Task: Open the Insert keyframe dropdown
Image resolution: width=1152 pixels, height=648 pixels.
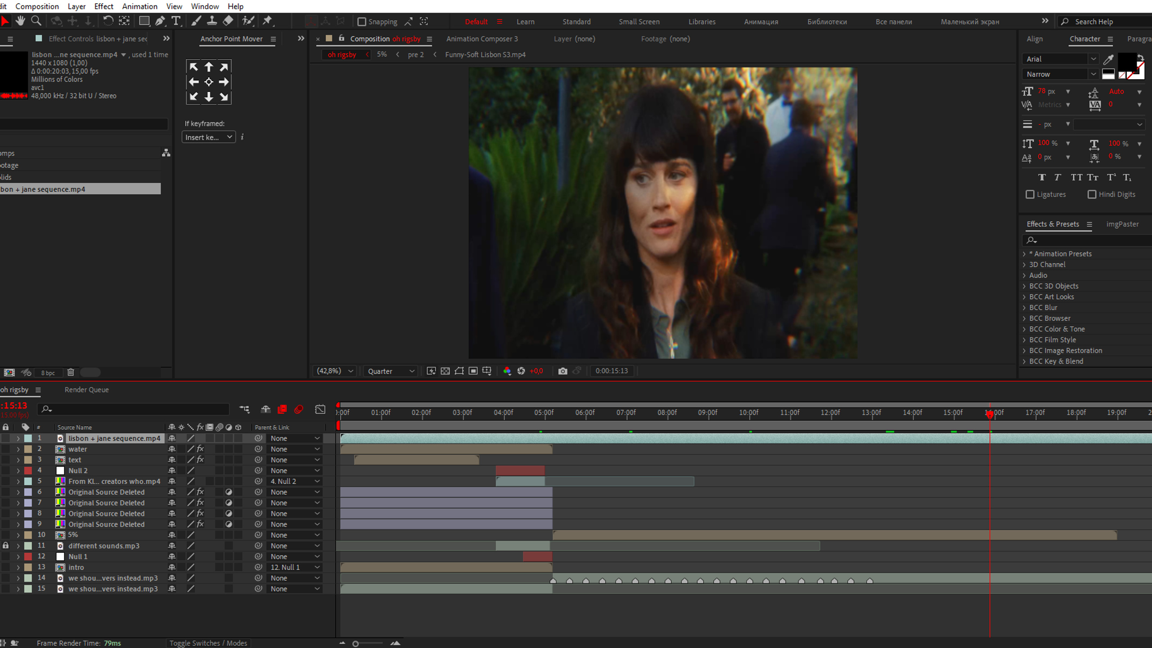Action: 209,137
